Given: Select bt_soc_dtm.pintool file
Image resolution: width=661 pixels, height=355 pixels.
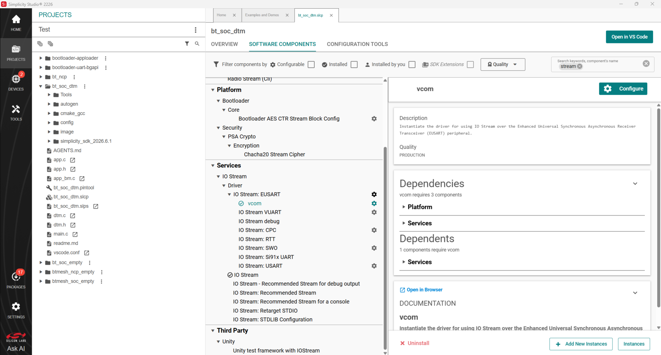Looking at the screenshot, I should click(74, 188).
